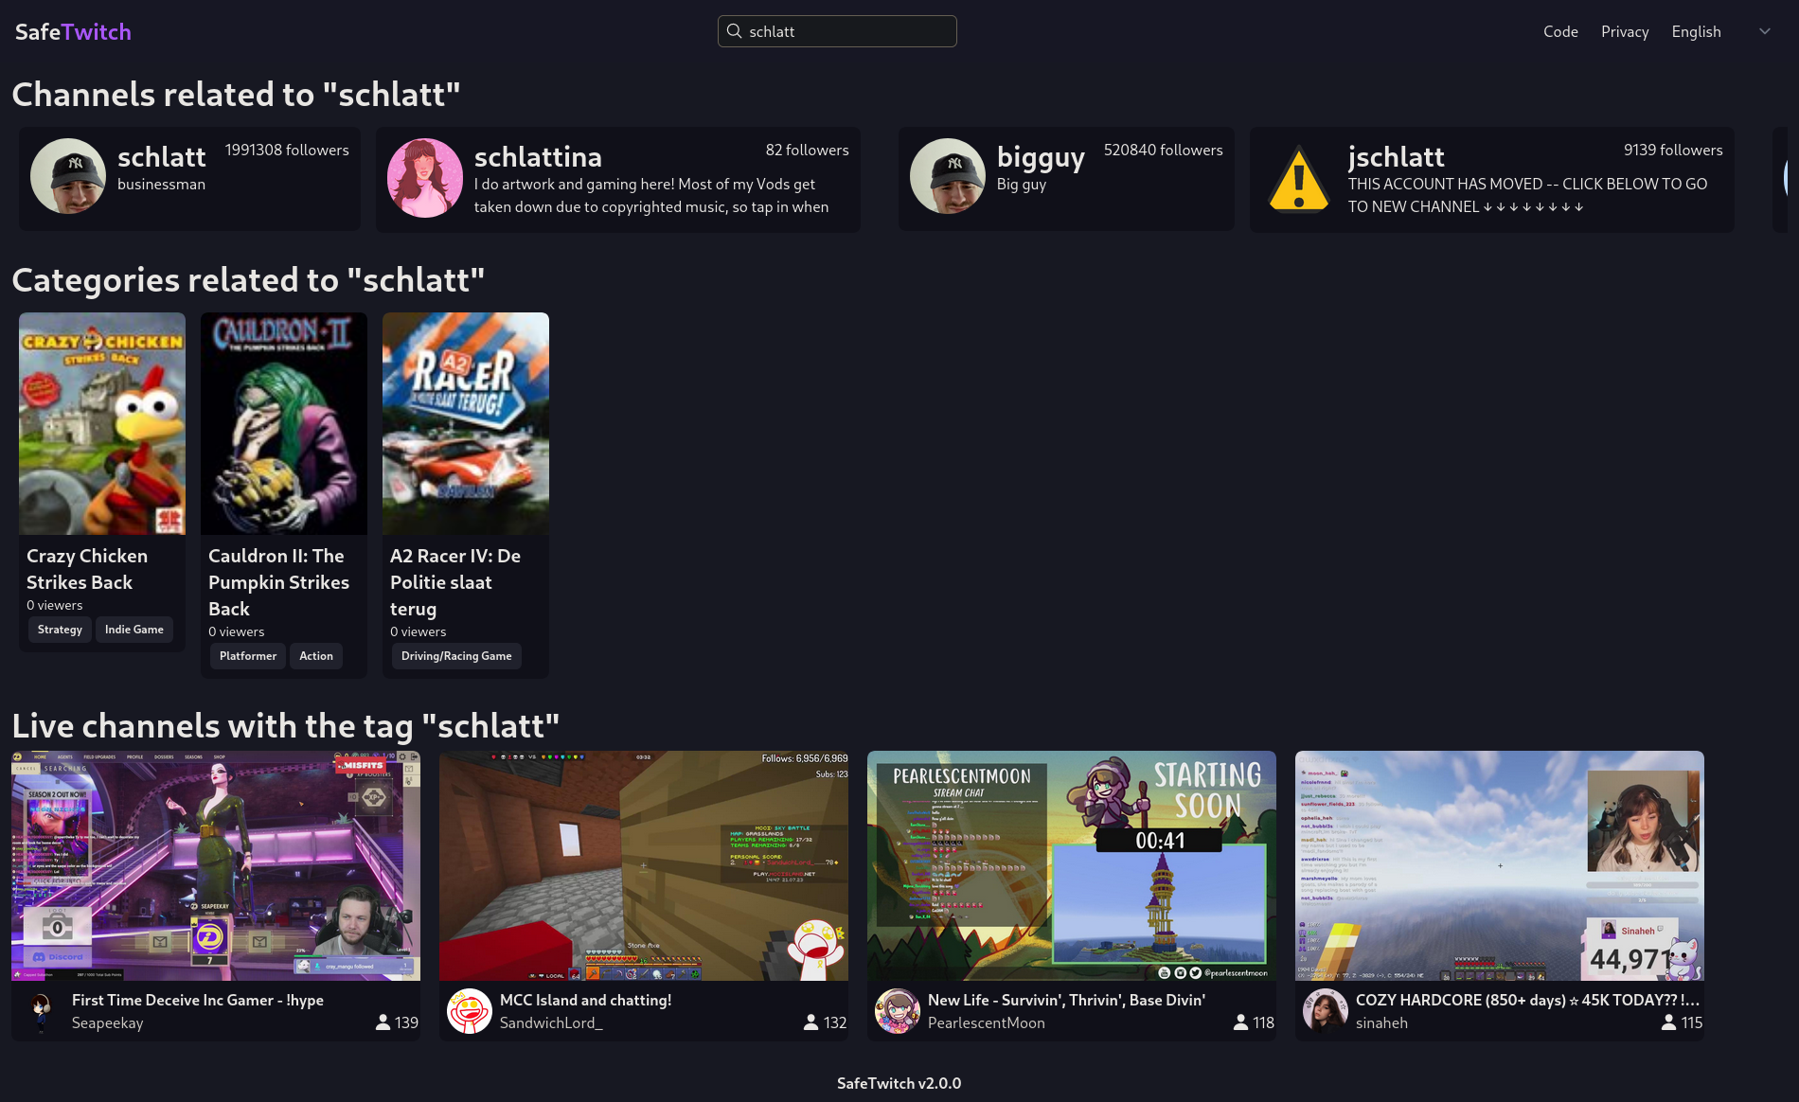Select the Platformer tag
This screenshot has height=1102, width=1799.
248,656
